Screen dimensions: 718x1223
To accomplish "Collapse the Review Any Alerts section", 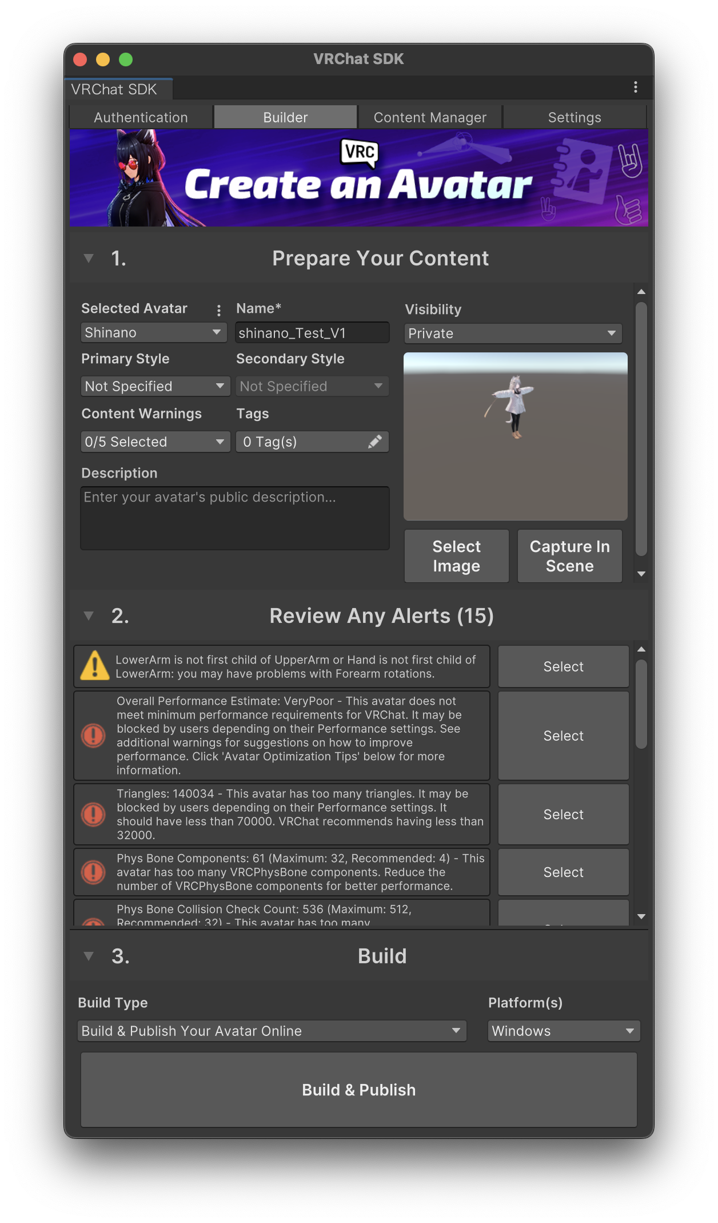I will 89,616.
